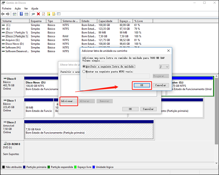Click the Disco 1 disk icon
Screen dimensions: 219x175
tap(5, 100)
